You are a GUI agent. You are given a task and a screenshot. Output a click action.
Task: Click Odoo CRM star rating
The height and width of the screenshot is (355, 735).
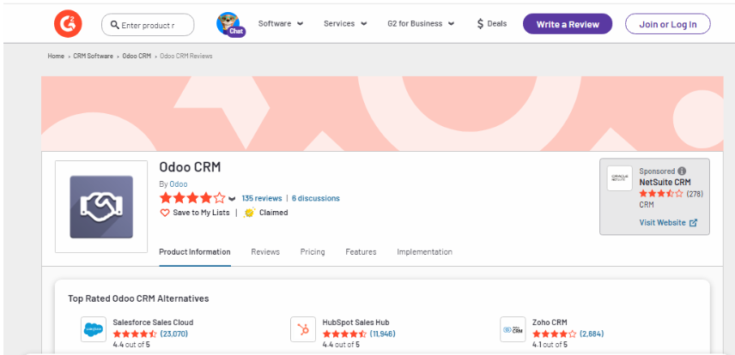192,198
